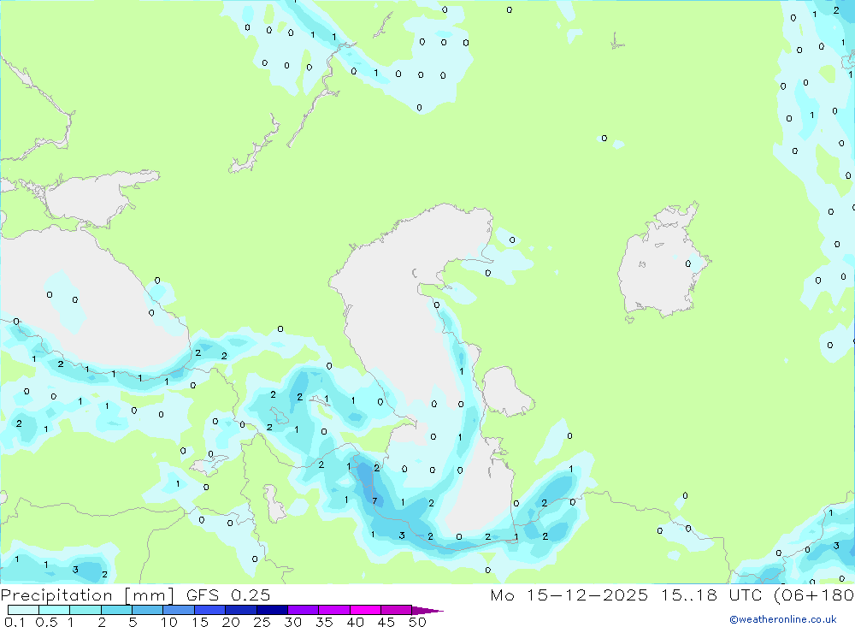Click the legend label "35"

[324, 622]
